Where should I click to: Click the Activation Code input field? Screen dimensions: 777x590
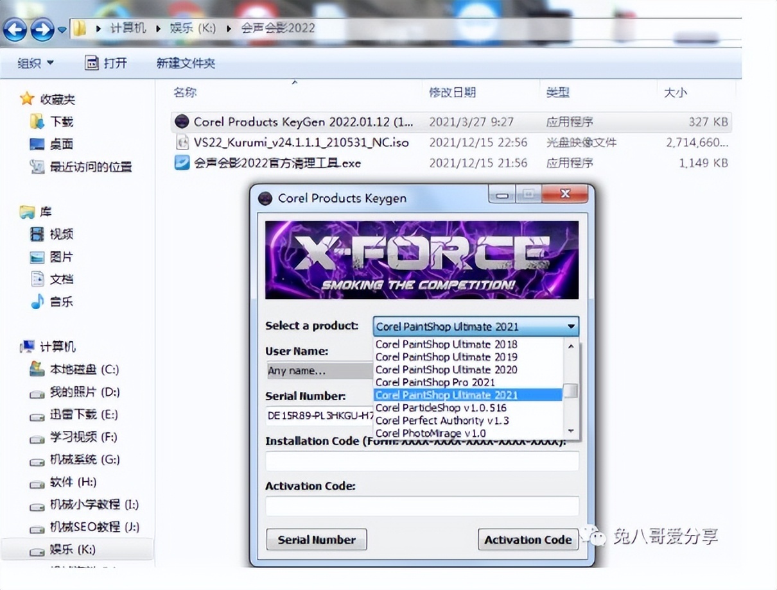[x=422, y=505]
